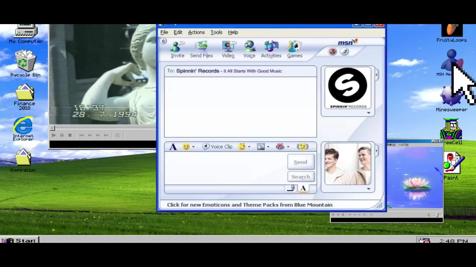
Task: Click the background picture icon
Action: (x=261, y=146)
